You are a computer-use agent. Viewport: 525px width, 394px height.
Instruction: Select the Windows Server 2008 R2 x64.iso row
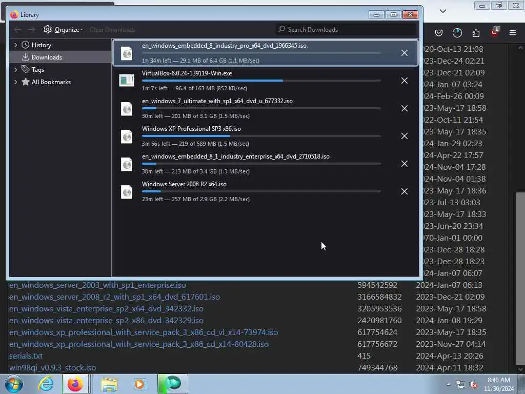(266, 192)
